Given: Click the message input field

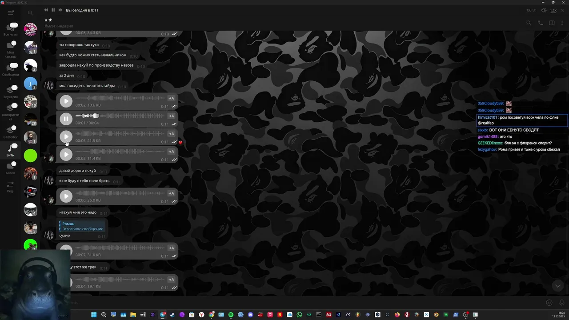Looking at the screenshot, I should click(307, 303).
